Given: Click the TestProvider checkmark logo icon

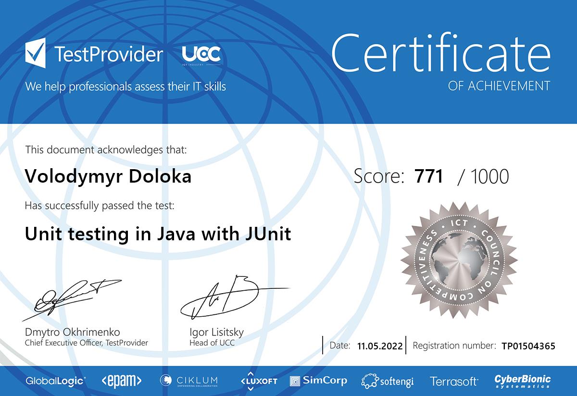Looking at the screenshot, I should coord(35,53).
